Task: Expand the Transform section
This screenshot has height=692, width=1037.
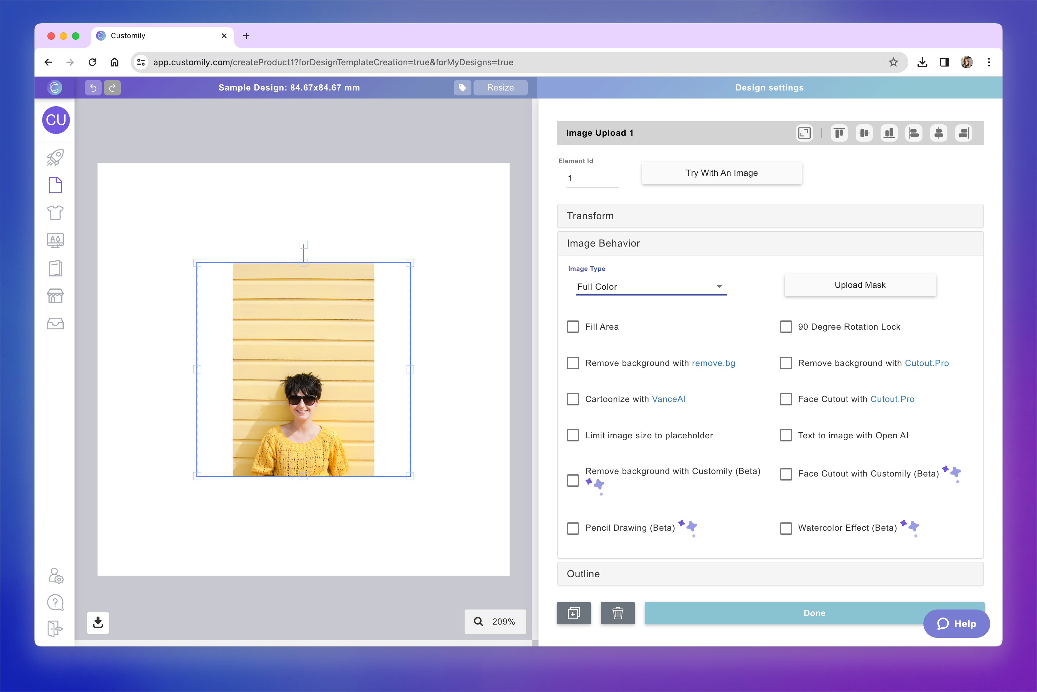Action: 770,216
